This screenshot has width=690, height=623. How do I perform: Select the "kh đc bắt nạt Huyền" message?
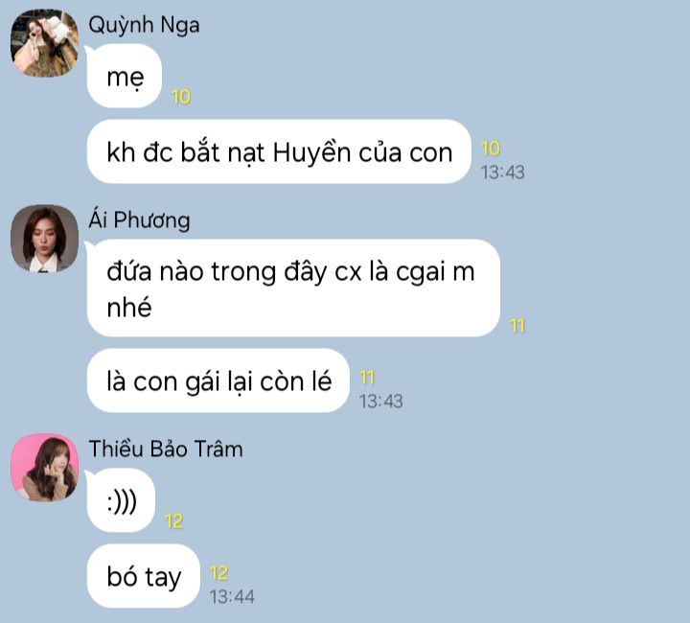pos(279,151)
